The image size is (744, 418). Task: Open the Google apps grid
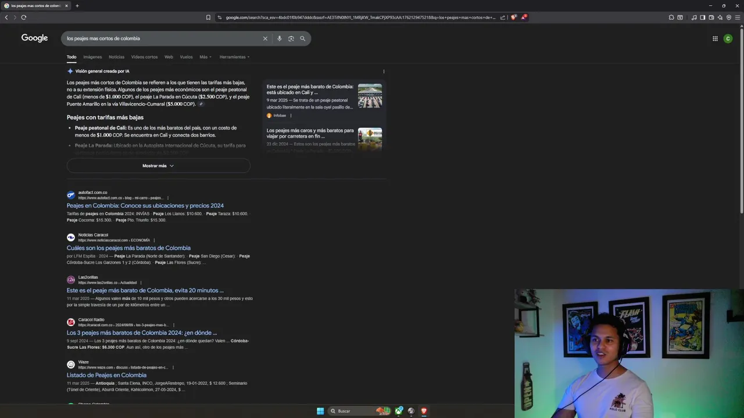pyautogui.click(x=715, y=38)
